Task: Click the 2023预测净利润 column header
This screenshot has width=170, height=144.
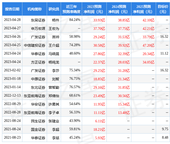Action: pos(94,9)
